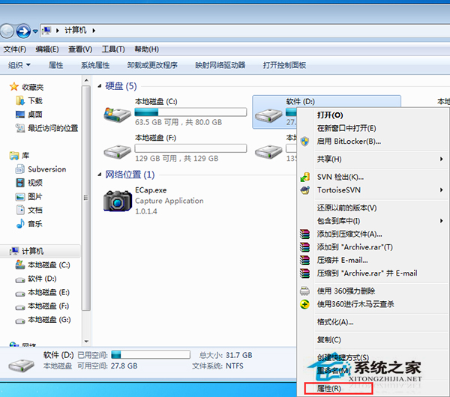The width and height of the screenshot is (450, 397).
Task: Open the TortoiseSVN submenu
Action: coord(374,190)
